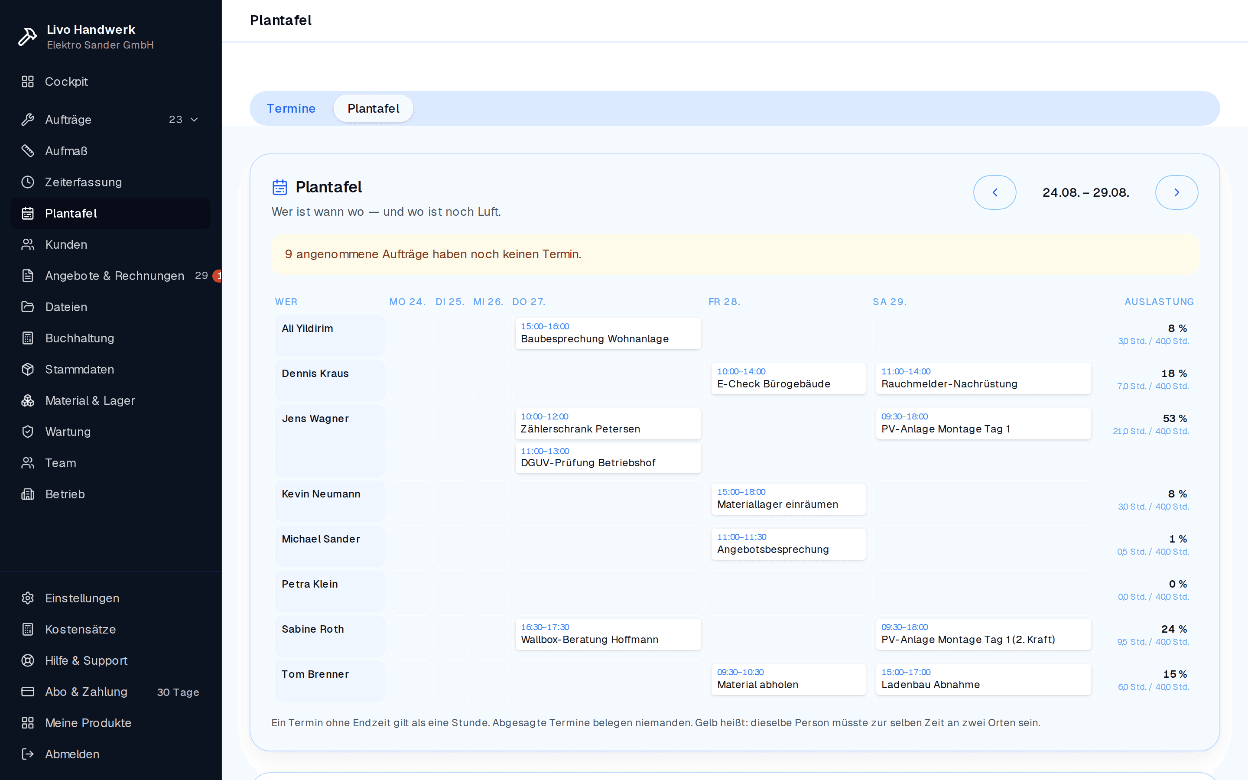Click the Zeiterfassung clock icon
Screen dimensions: 1248x780
click(x=28, y=182)
